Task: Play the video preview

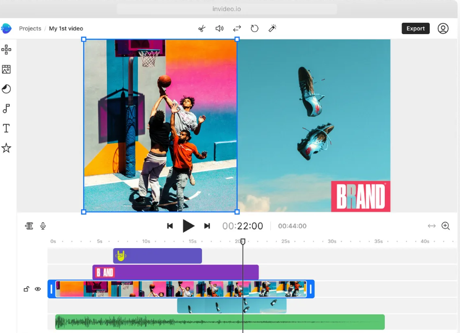Action: (x=188, y=226)
